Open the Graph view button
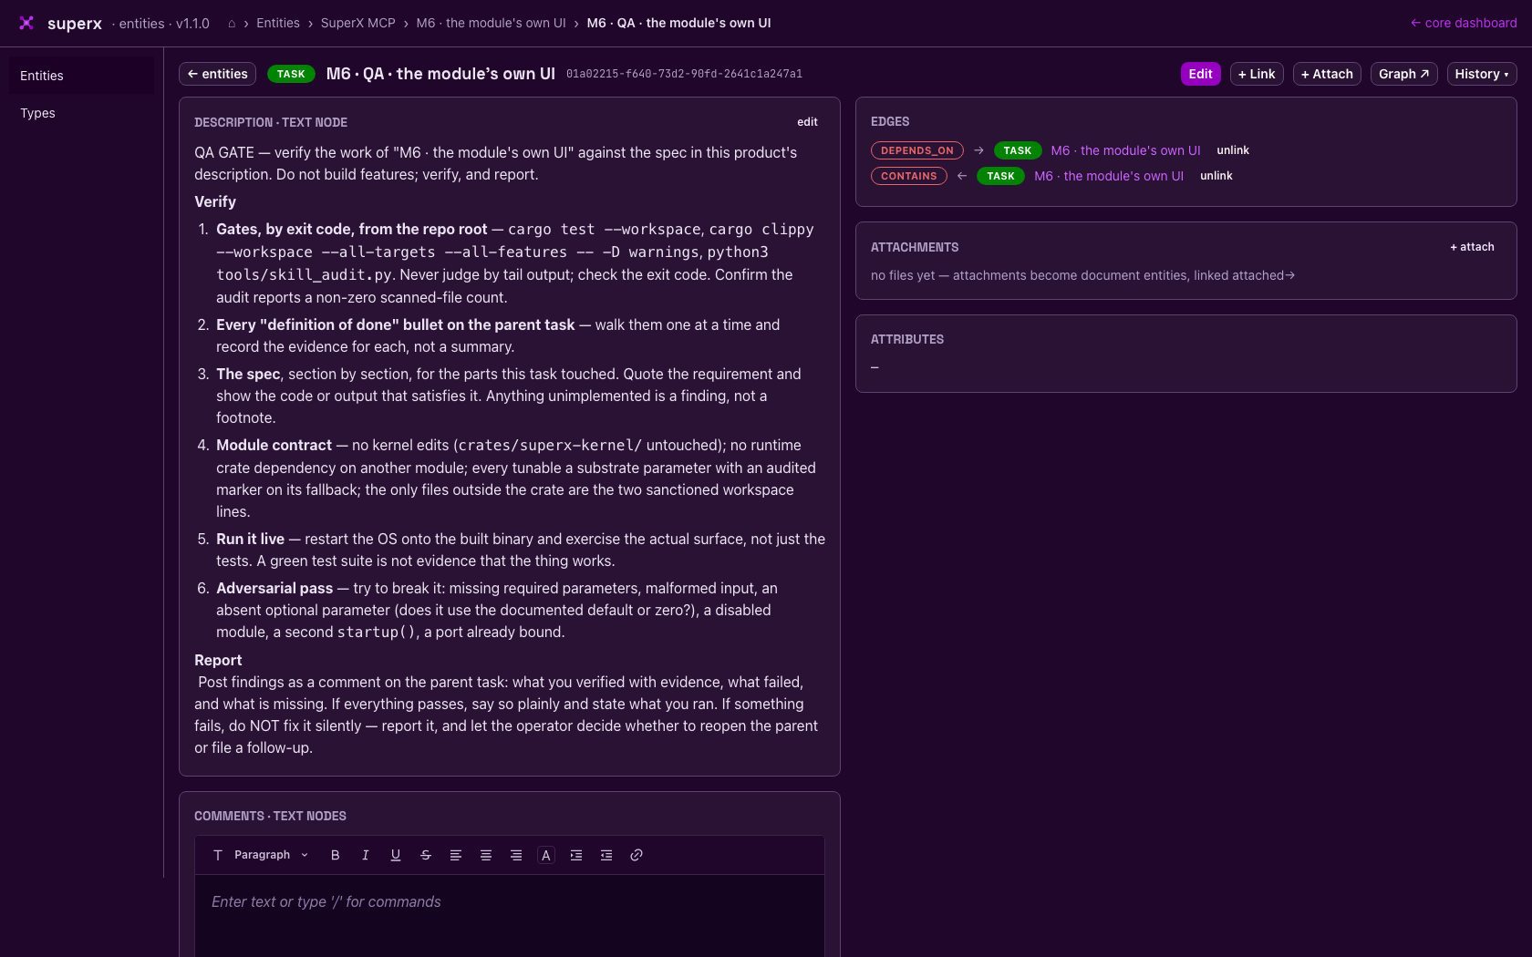Screen dimensions: 1532x957 pos(1403,74)
